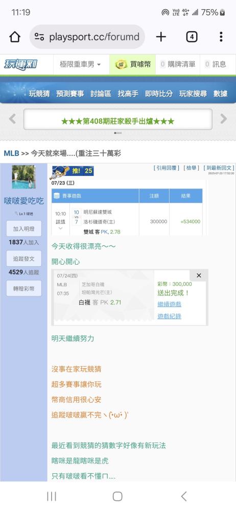Tap the battery status icon
The width and height of the screenshot is (236, 511).
(222, 12)
